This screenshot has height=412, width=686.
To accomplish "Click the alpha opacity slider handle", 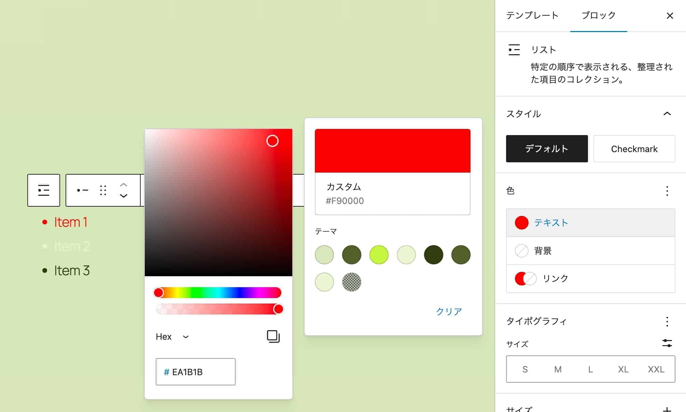I will [278, 309].
